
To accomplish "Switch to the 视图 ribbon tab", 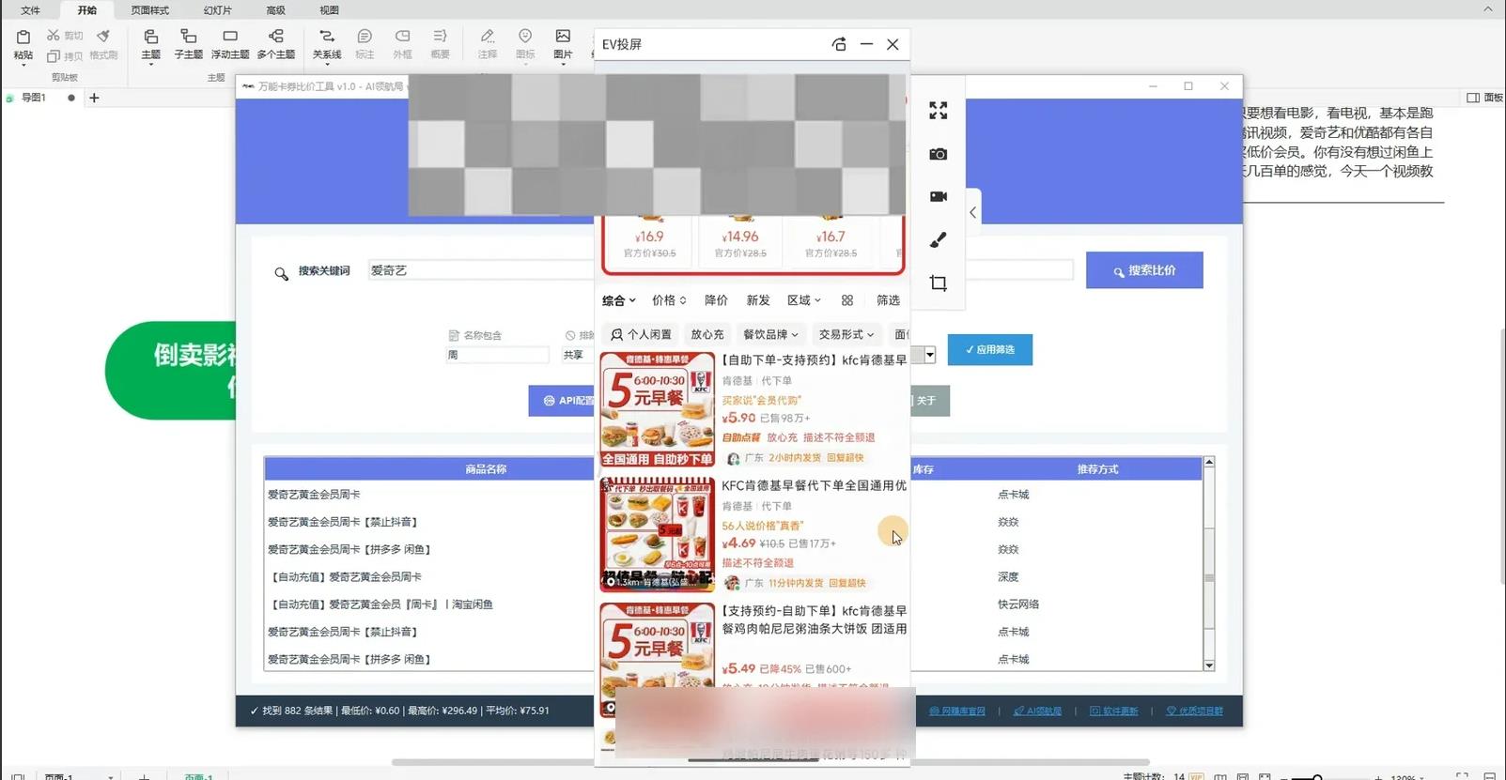I will coord(329,10).
